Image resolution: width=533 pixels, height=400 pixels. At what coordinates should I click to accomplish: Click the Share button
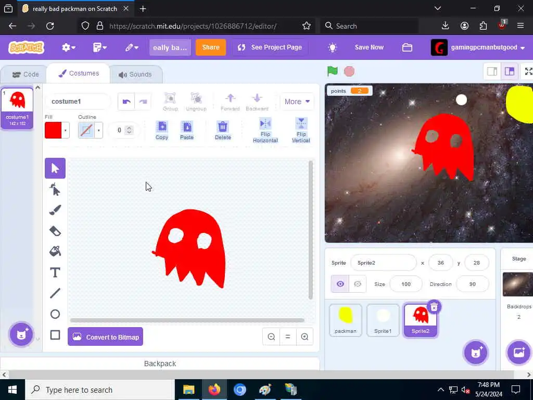click(x=211, y=47)
